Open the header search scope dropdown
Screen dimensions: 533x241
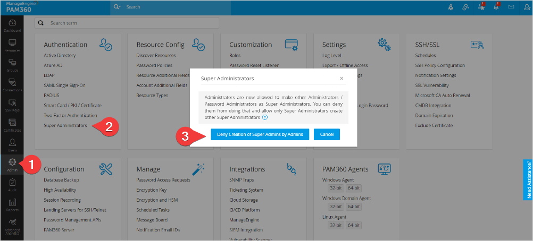click(x=118, y=7)
